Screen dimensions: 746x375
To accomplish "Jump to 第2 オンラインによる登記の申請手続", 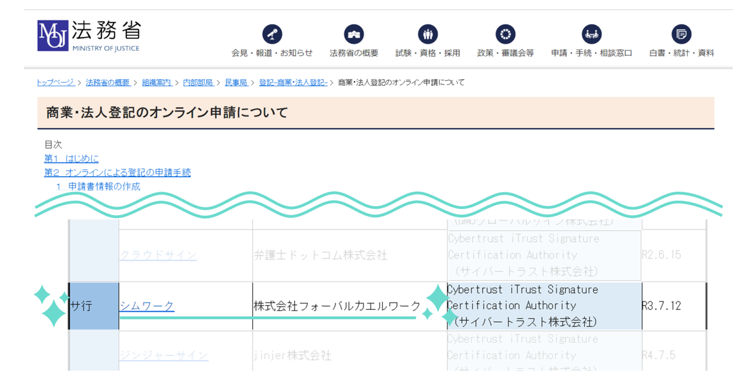I will pos(117,173).
